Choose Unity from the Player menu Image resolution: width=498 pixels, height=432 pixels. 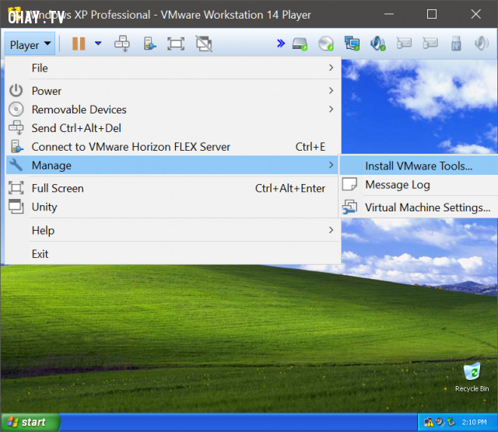coord(173,207)
